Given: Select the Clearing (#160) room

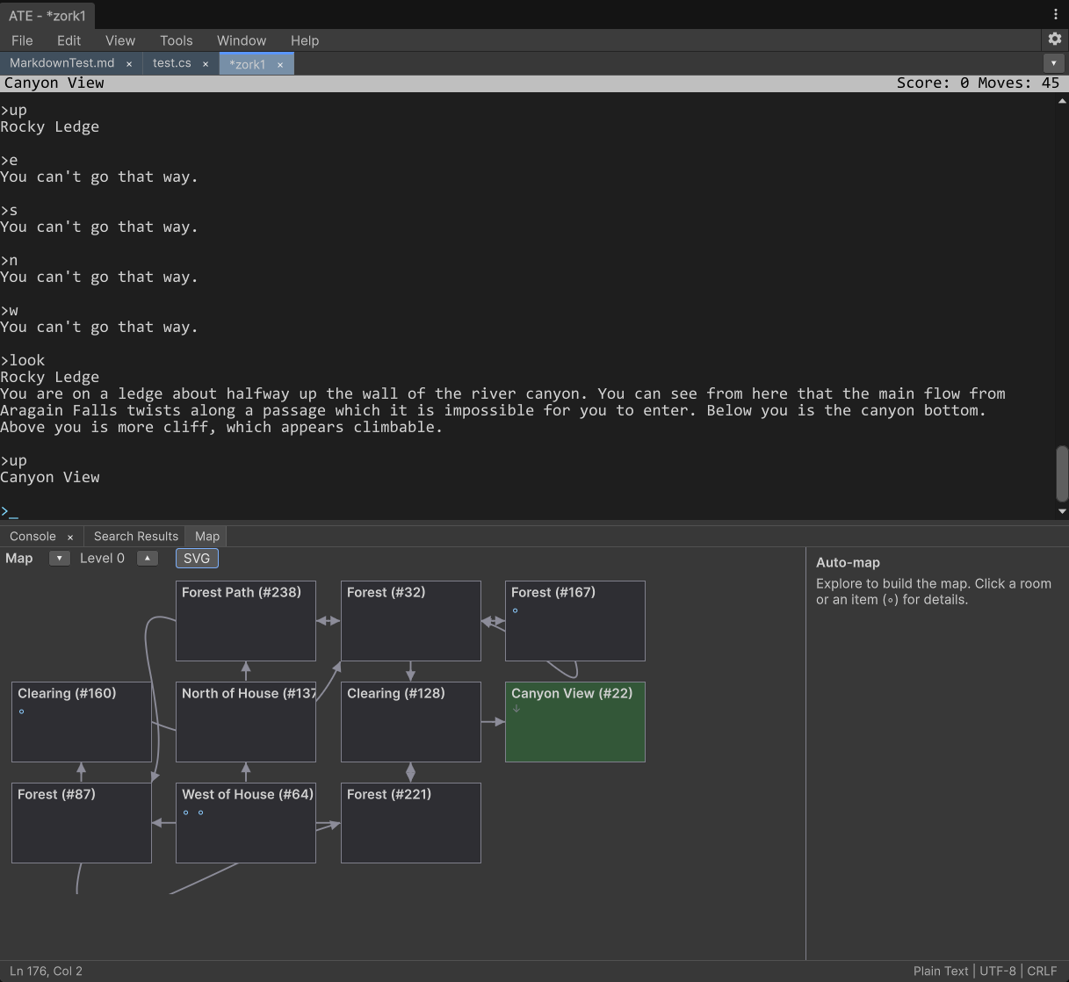Looking at the screenshot, I should point(82,722).
